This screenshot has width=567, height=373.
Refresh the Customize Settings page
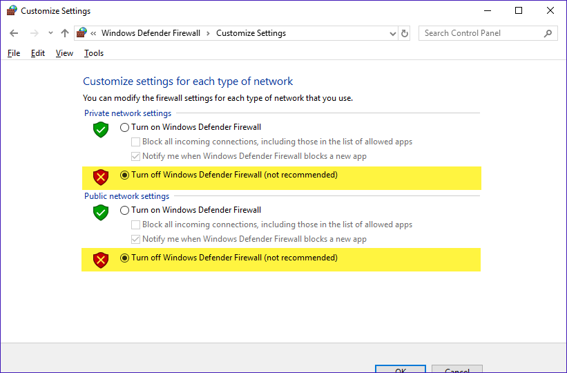(x=405, y=34)
